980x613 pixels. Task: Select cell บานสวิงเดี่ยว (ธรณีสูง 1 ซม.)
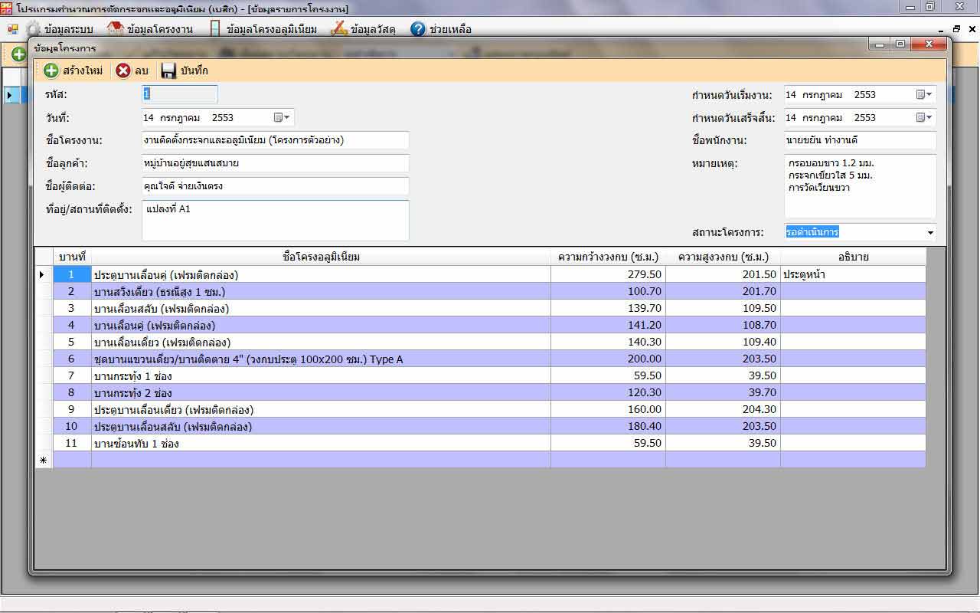coord(321,291)
